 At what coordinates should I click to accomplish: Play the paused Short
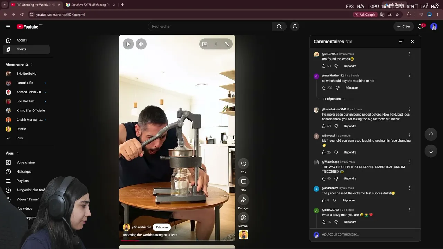(128, 44)
